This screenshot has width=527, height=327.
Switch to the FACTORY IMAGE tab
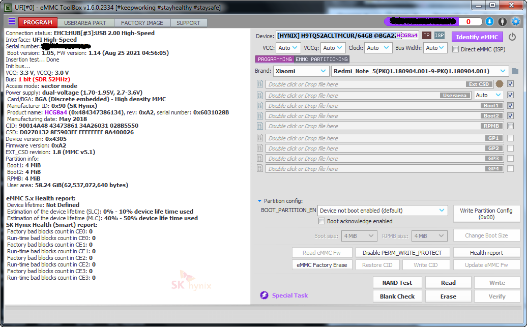coord(142,23)
